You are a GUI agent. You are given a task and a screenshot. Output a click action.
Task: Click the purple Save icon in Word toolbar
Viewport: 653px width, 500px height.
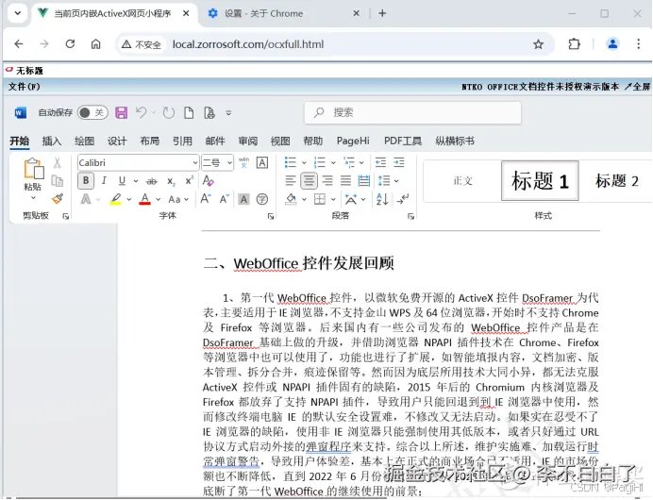pos(121,113)
